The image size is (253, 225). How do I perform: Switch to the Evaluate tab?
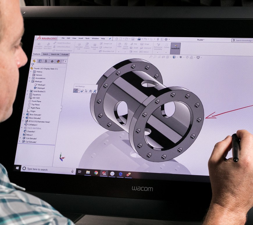pyautogui.click(x=65, y=54)
